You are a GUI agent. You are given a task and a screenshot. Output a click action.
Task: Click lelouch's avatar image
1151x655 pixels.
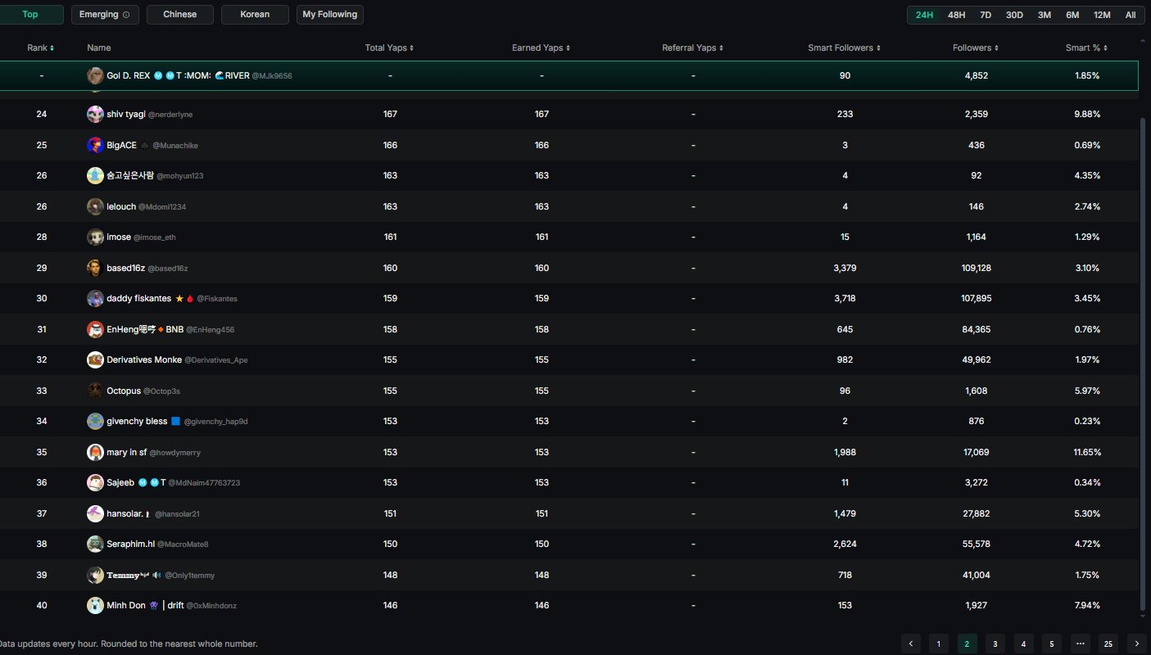(x=95, y=206)
